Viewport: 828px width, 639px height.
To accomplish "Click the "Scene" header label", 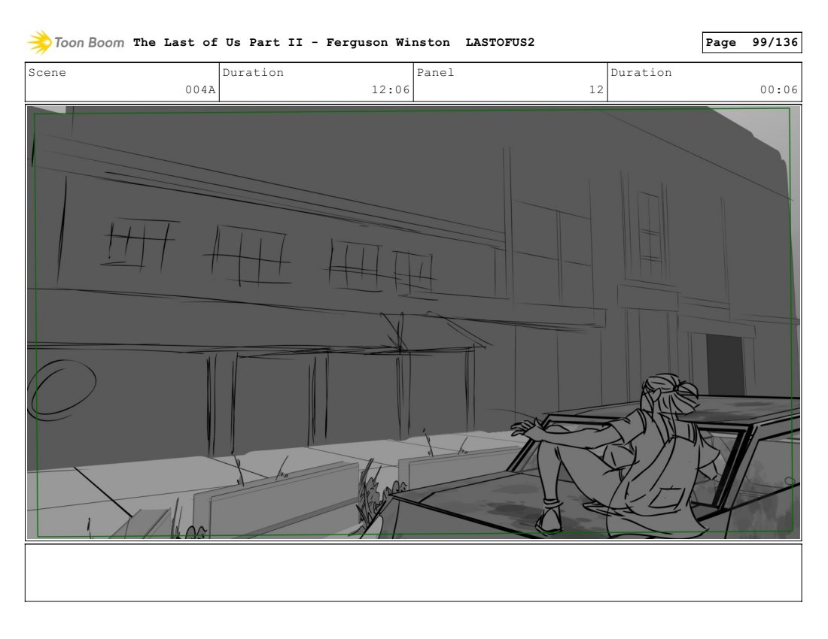I will (47, 73).
